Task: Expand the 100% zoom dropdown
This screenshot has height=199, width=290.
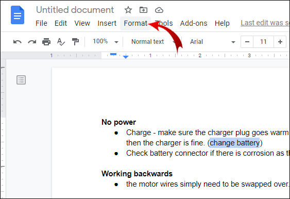Action: coord(106,42)
